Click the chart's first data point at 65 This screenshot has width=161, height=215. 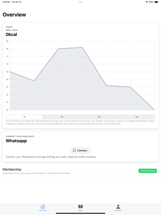[x=10, y=72]
